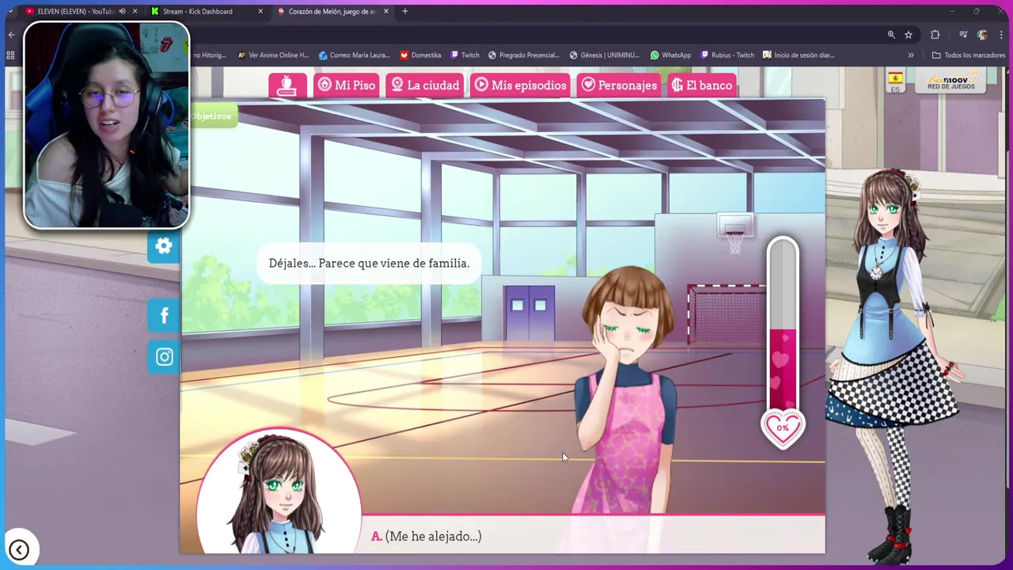
Task: Bookmark this page with the star
Action: [909, 34]
